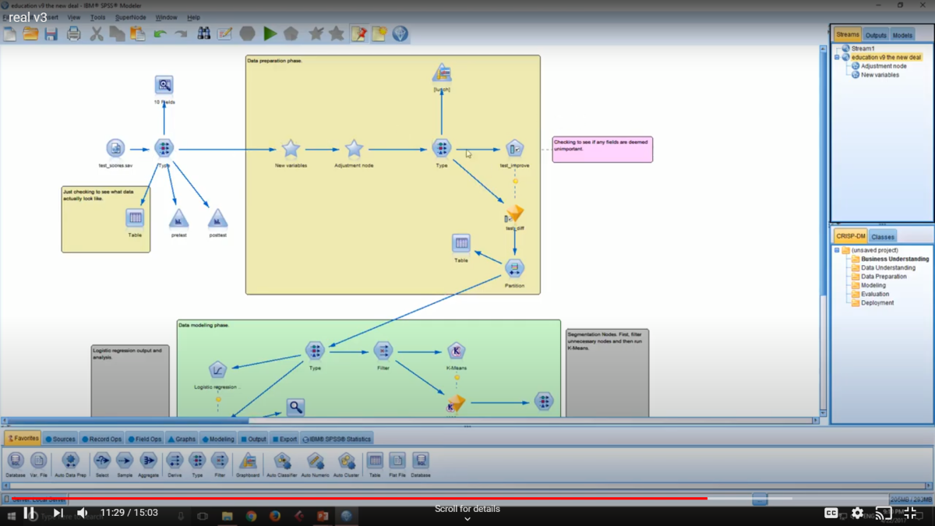Viewport: 935px width, 526px height.
Task: Open the View menu
Action: pyautogui.click(x=74, y=17)
